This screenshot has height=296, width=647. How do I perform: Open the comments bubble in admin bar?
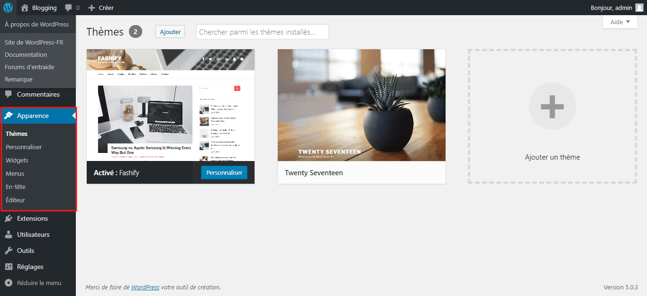(69, 8)
